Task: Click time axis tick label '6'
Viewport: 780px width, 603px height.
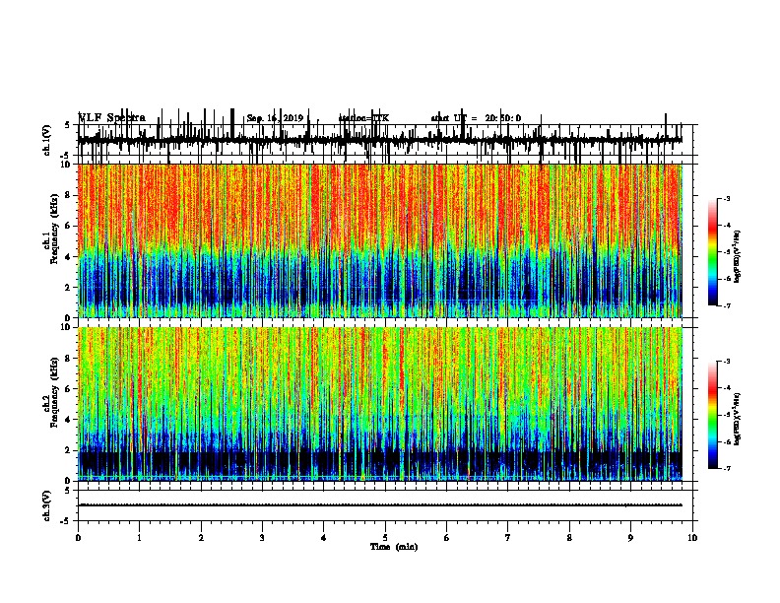Action: tap(446, 537)
